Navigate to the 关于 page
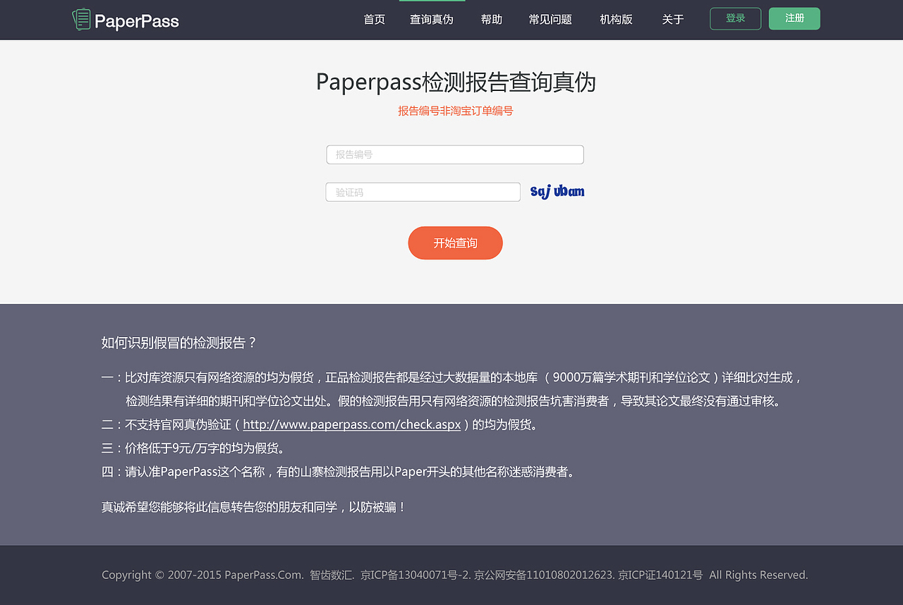This screenshot has height=605, width=903. pyautogui.click(x=672, y=19)
